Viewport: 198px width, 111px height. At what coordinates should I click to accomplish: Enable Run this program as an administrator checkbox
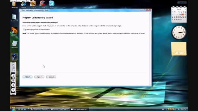(x=24, y=30)
